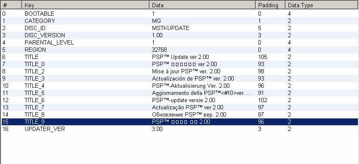
Task: Click 'PSP™-update versie 2.00' data
Action: click(x=184, y=100)
